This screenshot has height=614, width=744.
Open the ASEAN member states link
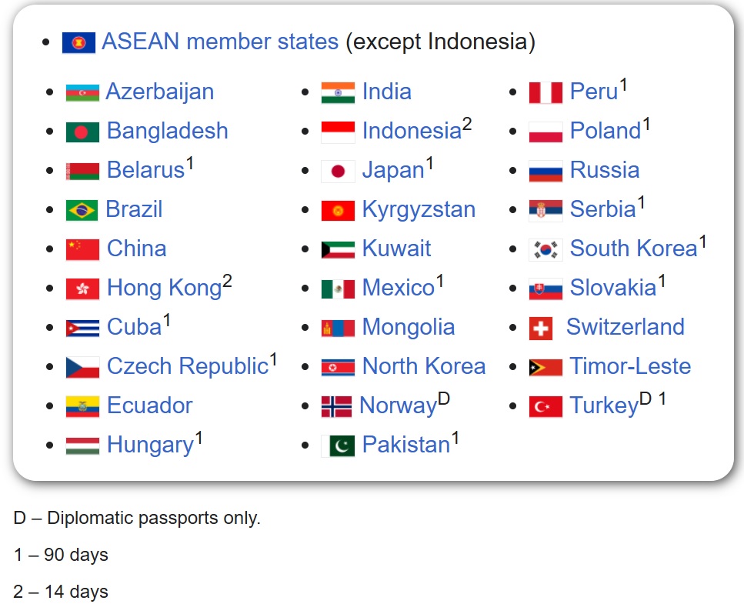[220, 42]
